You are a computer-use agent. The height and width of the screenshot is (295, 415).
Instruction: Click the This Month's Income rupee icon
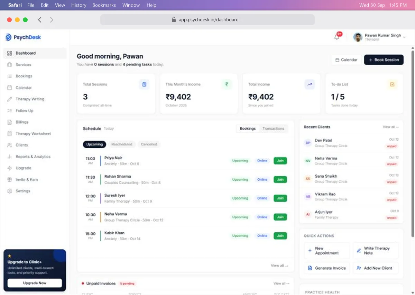tap(227, 84)
